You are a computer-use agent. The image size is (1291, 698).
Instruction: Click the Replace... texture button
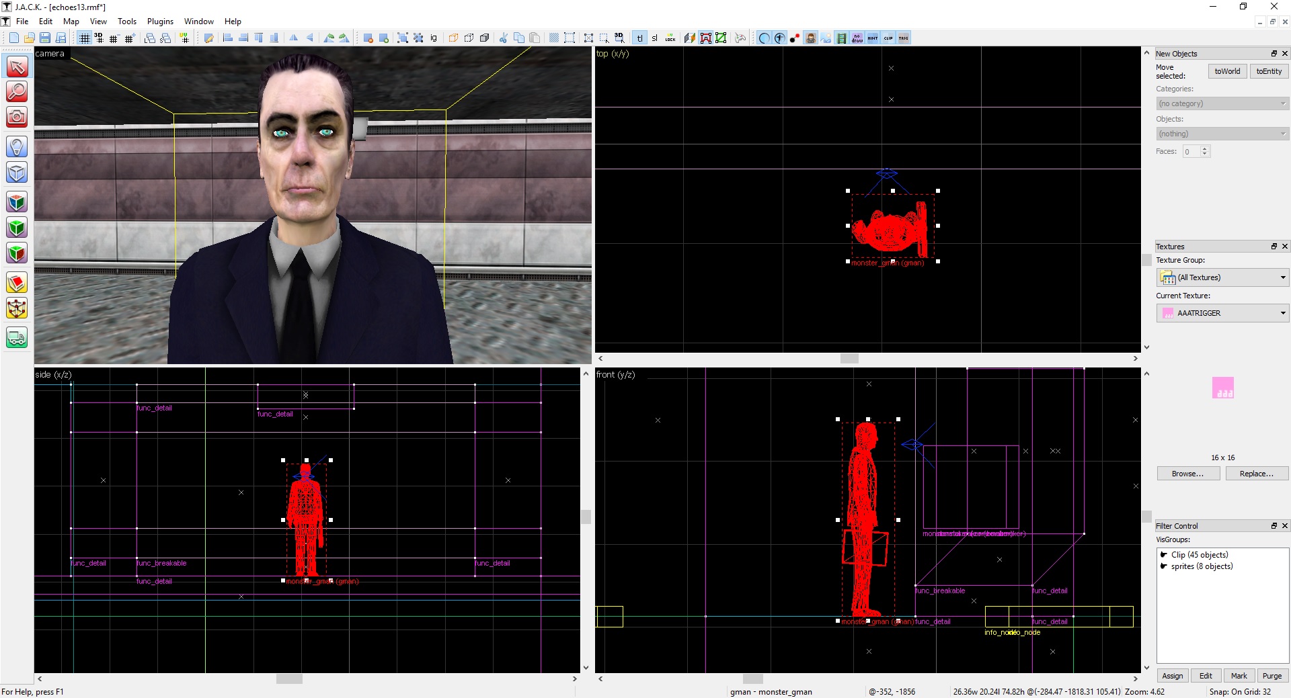[1256, 474]
